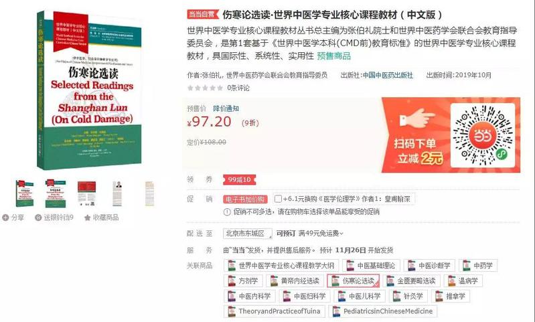
Task: Expand the 满49元免运费 shipping details
Action: click(x=321, y=234)
